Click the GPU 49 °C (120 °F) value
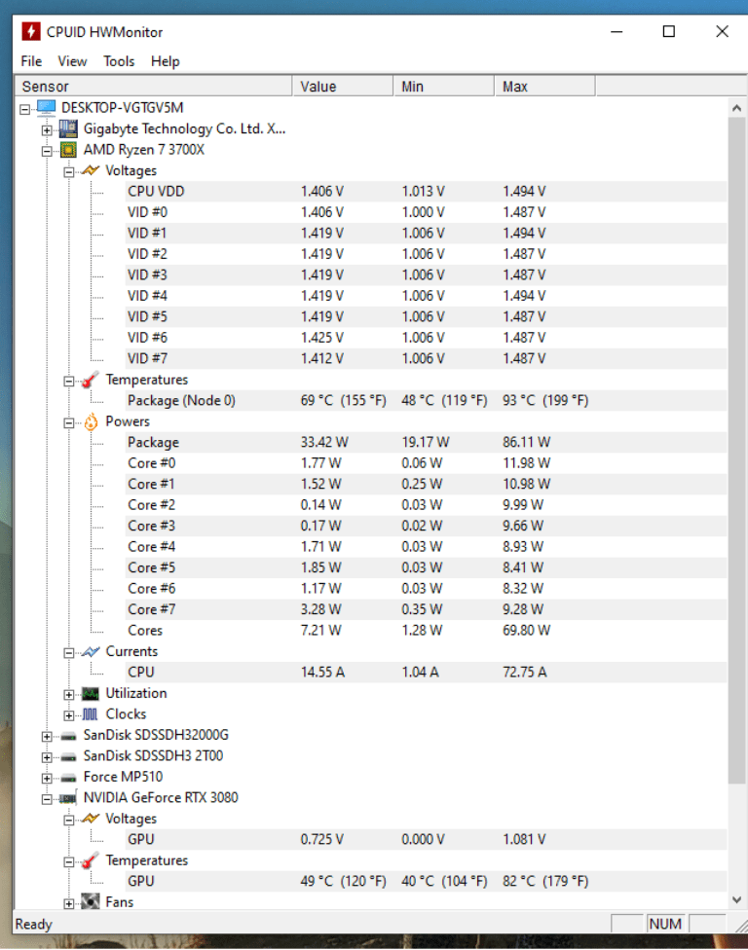 coord(343,881)
